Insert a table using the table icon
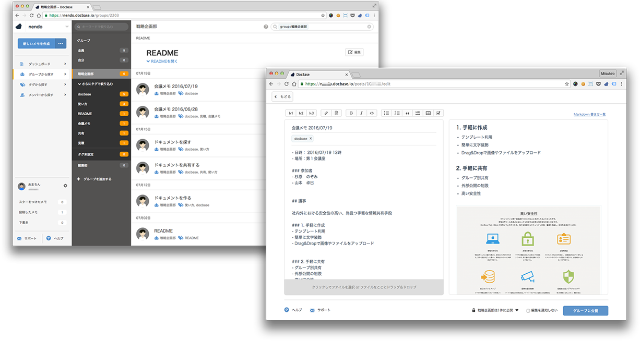The height and width of the screenshot is (341, 640). tap(429, 113)
